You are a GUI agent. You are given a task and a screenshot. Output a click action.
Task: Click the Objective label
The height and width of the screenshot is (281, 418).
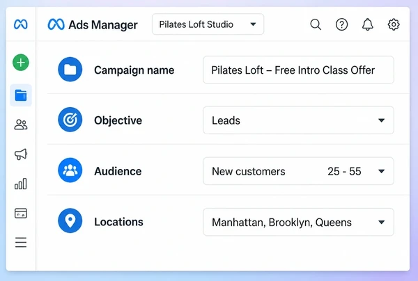pyautogui.click(x=118, y=120)
